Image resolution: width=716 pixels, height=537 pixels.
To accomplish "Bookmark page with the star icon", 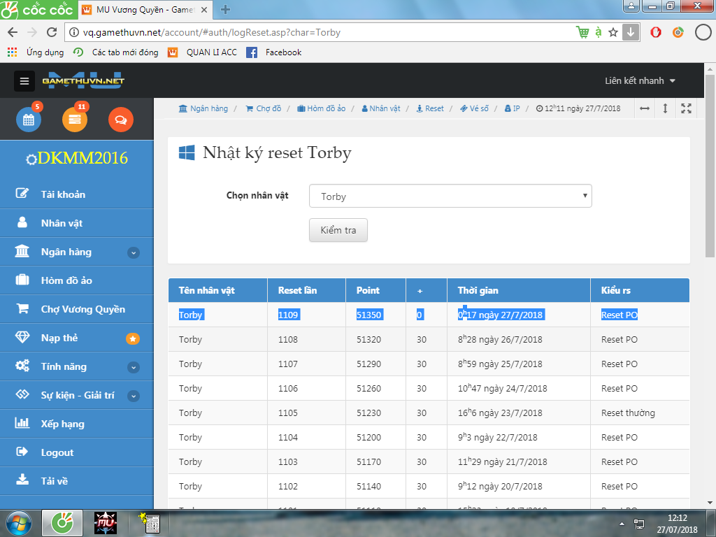I will coord(613,32).
